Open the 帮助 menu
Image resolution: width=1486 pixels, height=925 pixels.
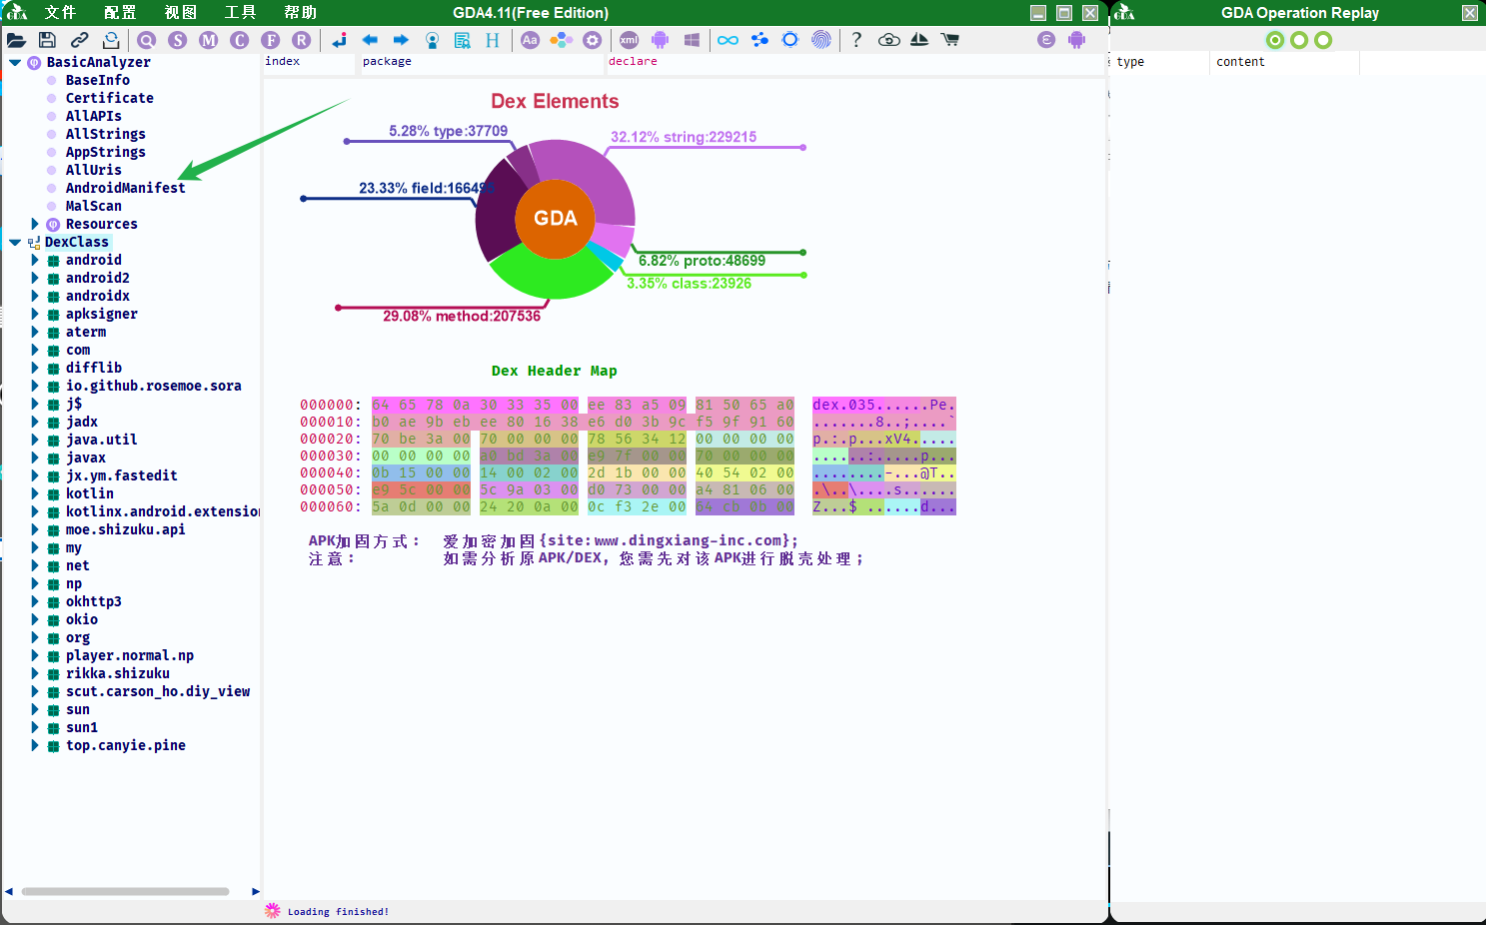coord(301,12)
